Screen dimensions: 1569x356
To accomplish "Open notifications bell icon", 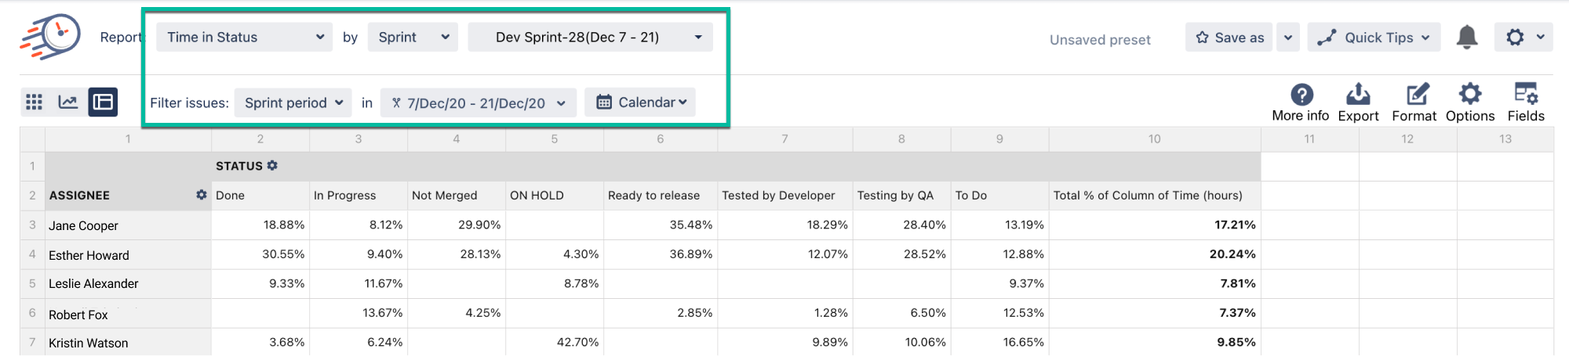I will [1466, 37].
